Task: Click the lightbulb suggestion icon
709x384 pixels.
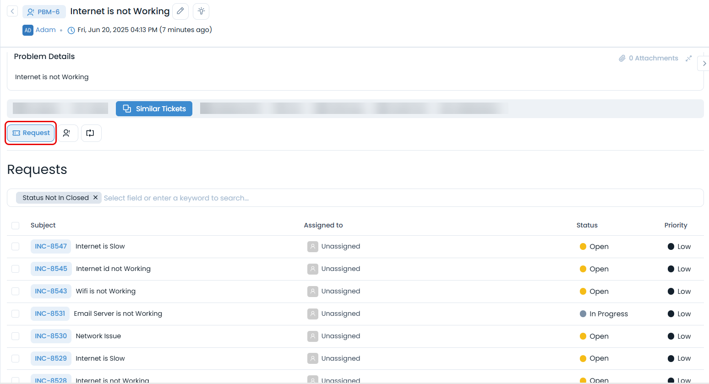Action: (201, 11)
